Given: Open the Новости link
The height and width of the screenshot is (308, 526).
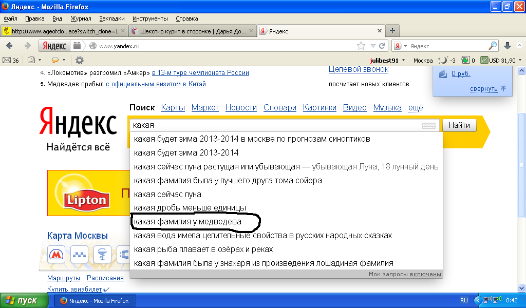Looking at the screenshot, I should 241,108.
